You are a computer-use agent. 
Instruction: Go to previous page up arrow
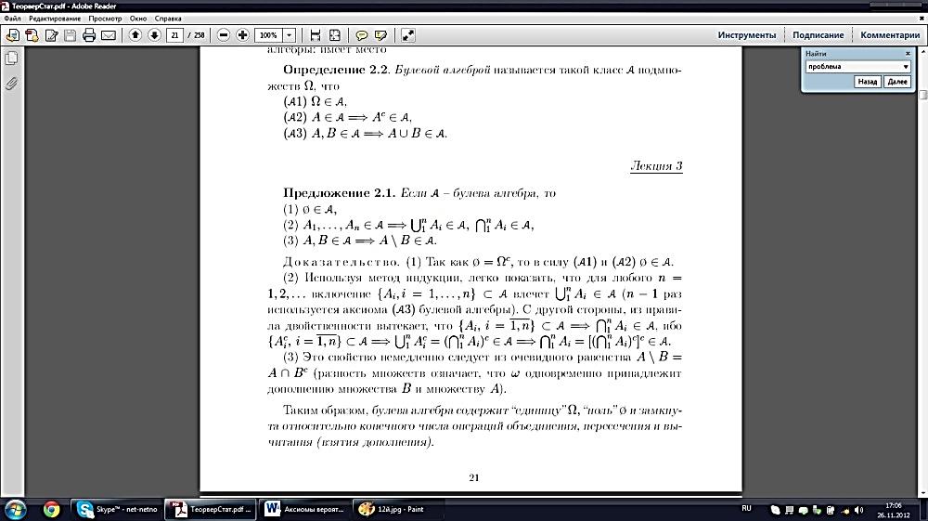pos(135,35)
